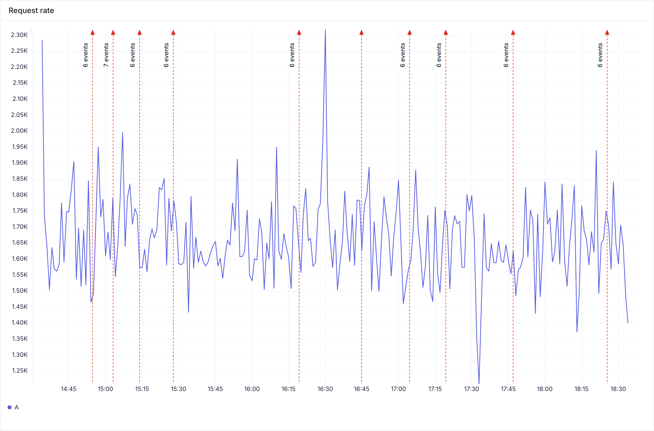Click the '17:30' x-axis label
This screenshot has height=431, width=654.
472,389
